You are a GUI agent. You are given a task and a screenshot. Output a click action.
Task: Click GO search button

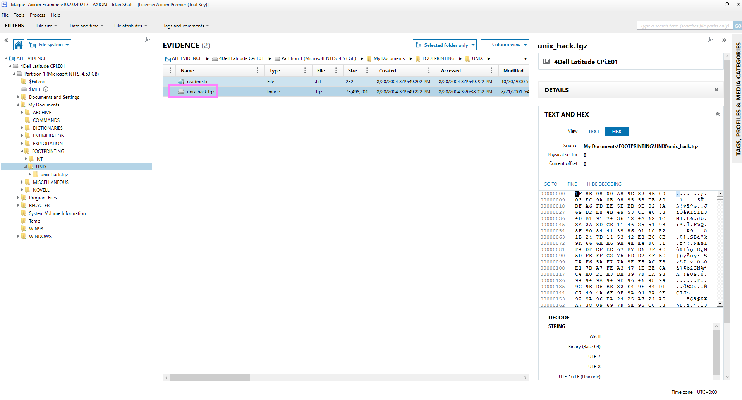[738, 26]
